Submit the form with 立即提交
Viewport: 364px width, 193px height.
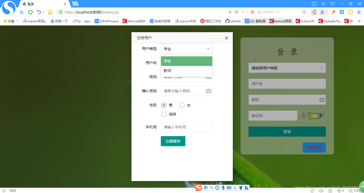tap(173, 141)
